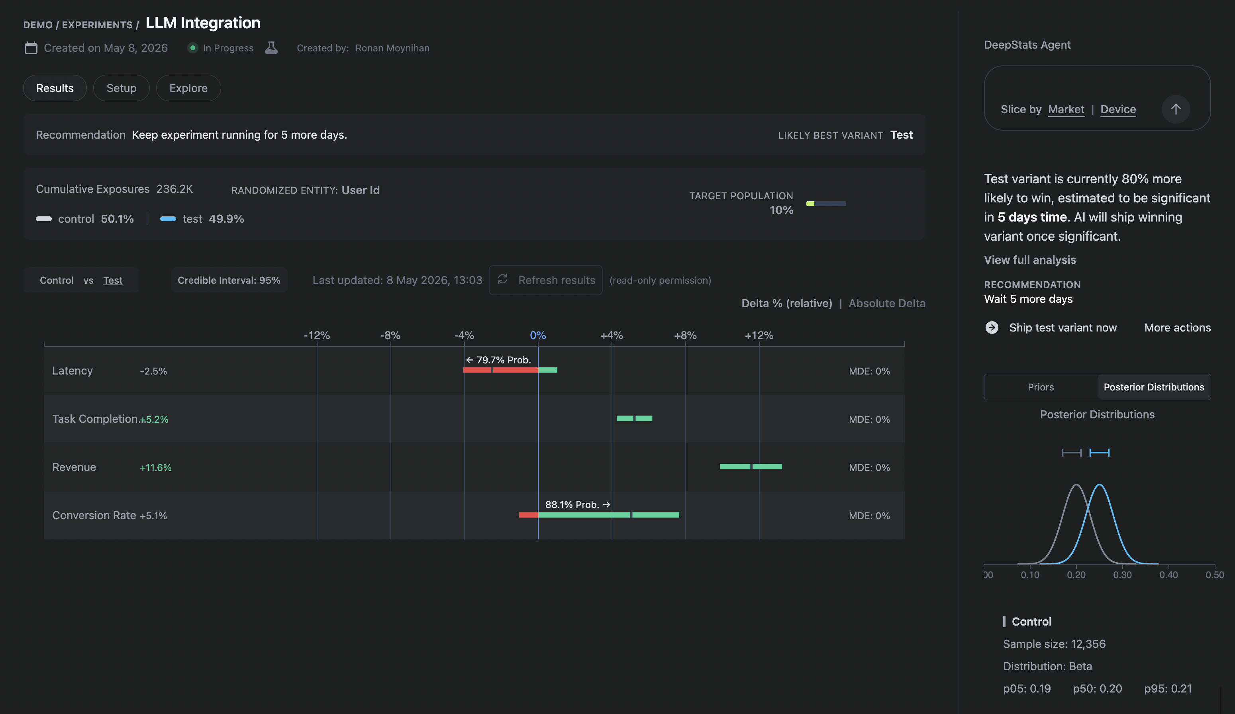Click the 88.1% Prob. label
The height and width of the screenshot is (714, 1235).
coord(577,504)
